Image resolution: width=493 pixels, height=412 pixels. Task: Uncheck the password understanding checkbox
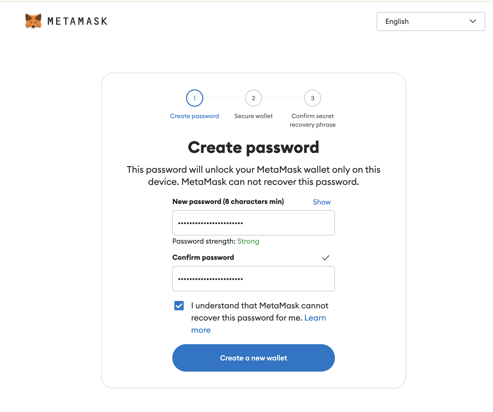pyautogui.click(x=179, y=306)
